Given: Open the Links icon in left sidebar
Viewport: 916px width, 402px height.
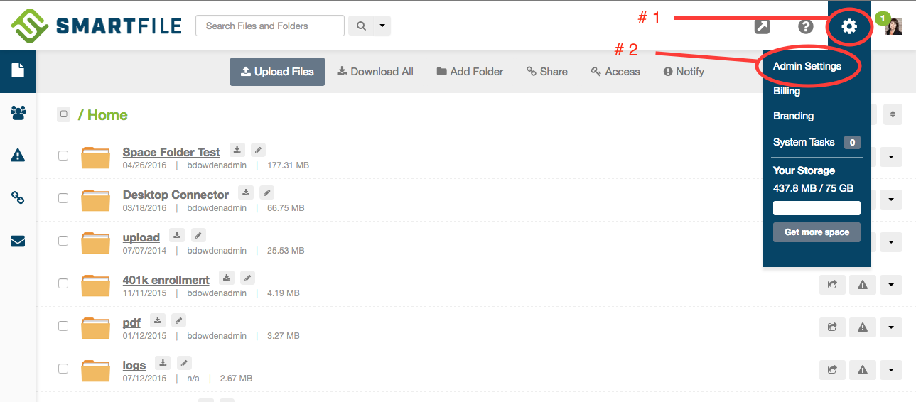Looking at the screenshot, I should (x=18, y=198).
